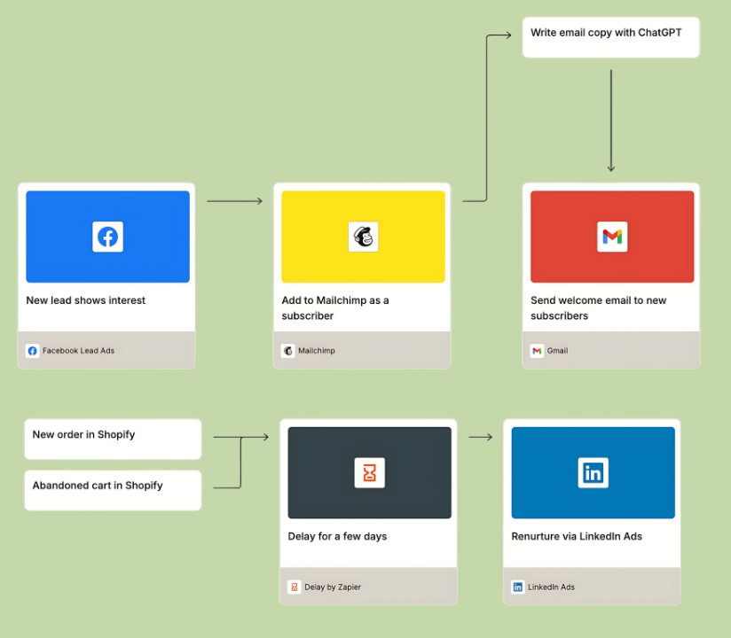Screen dimensions: 731x638
Task: Click 'Delay for a few days' title
Action: (337, 536)
